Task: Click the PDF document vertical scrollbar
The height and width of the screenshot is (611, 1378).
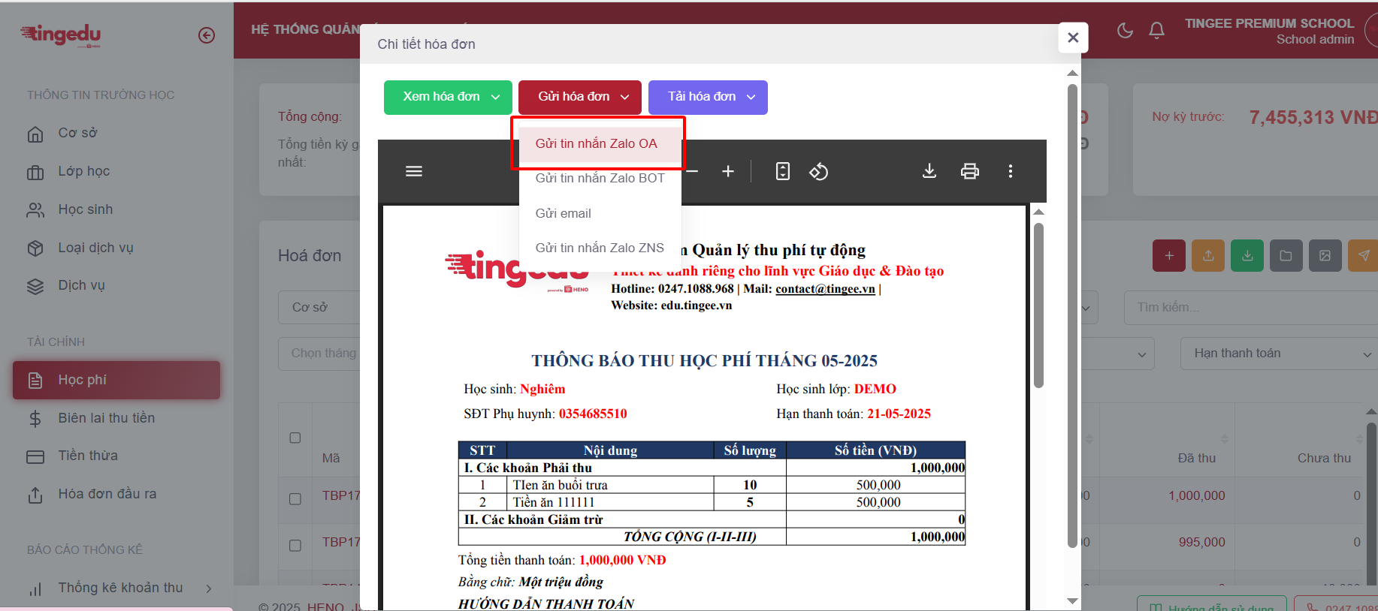Action: 1038,305
